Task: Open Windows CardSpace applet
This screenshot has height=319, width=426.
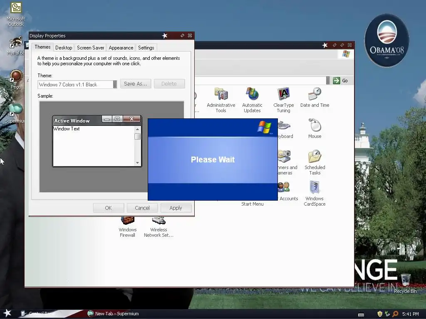Action: (315, 194)
